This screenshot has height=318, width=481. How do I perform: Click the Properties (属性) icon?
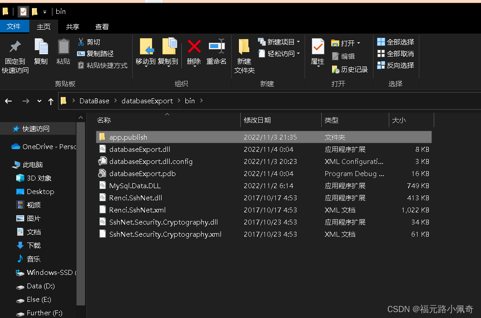click(318, 47)
